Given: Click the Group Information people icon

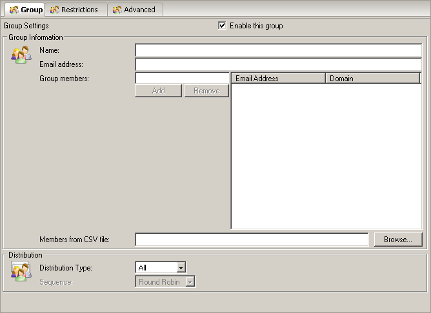Looking at the screenshot, I should (x=21, y=55).
